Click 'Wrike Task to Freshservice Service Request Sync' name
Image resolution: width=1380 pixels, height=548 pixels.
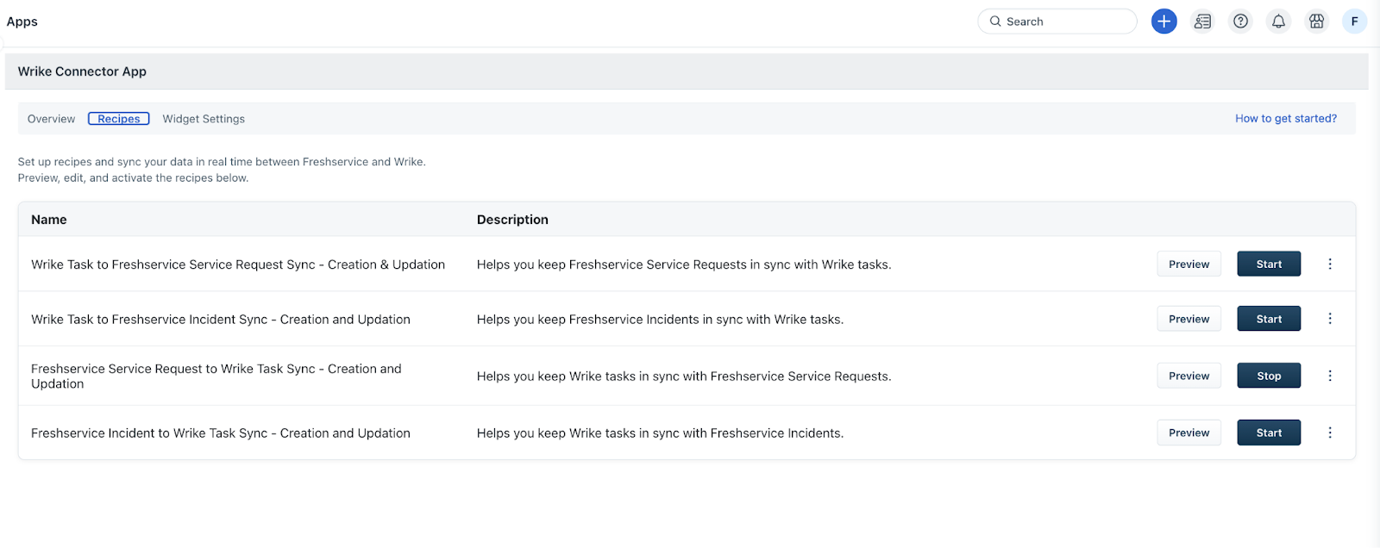pos(238,265)
